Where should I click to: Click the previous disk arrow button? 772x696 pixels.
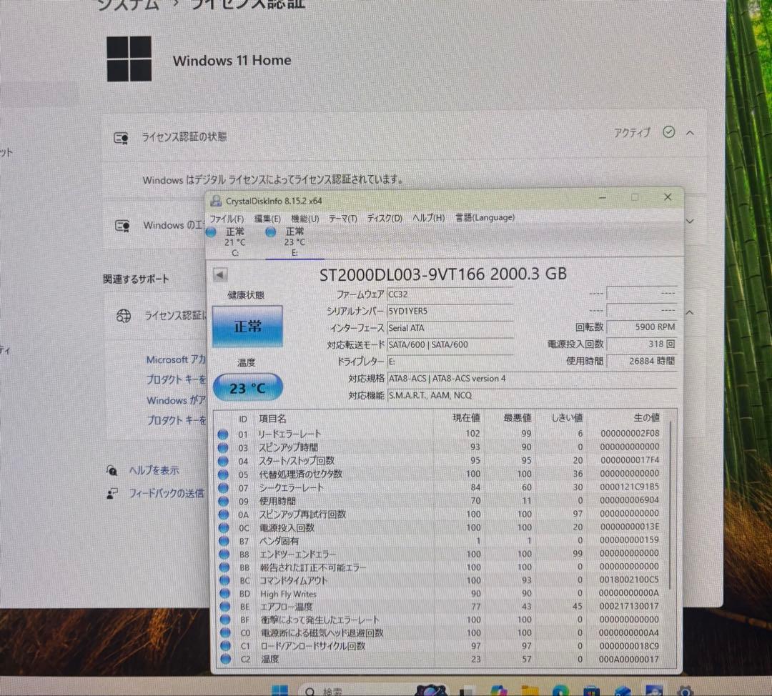coord(220,274)
